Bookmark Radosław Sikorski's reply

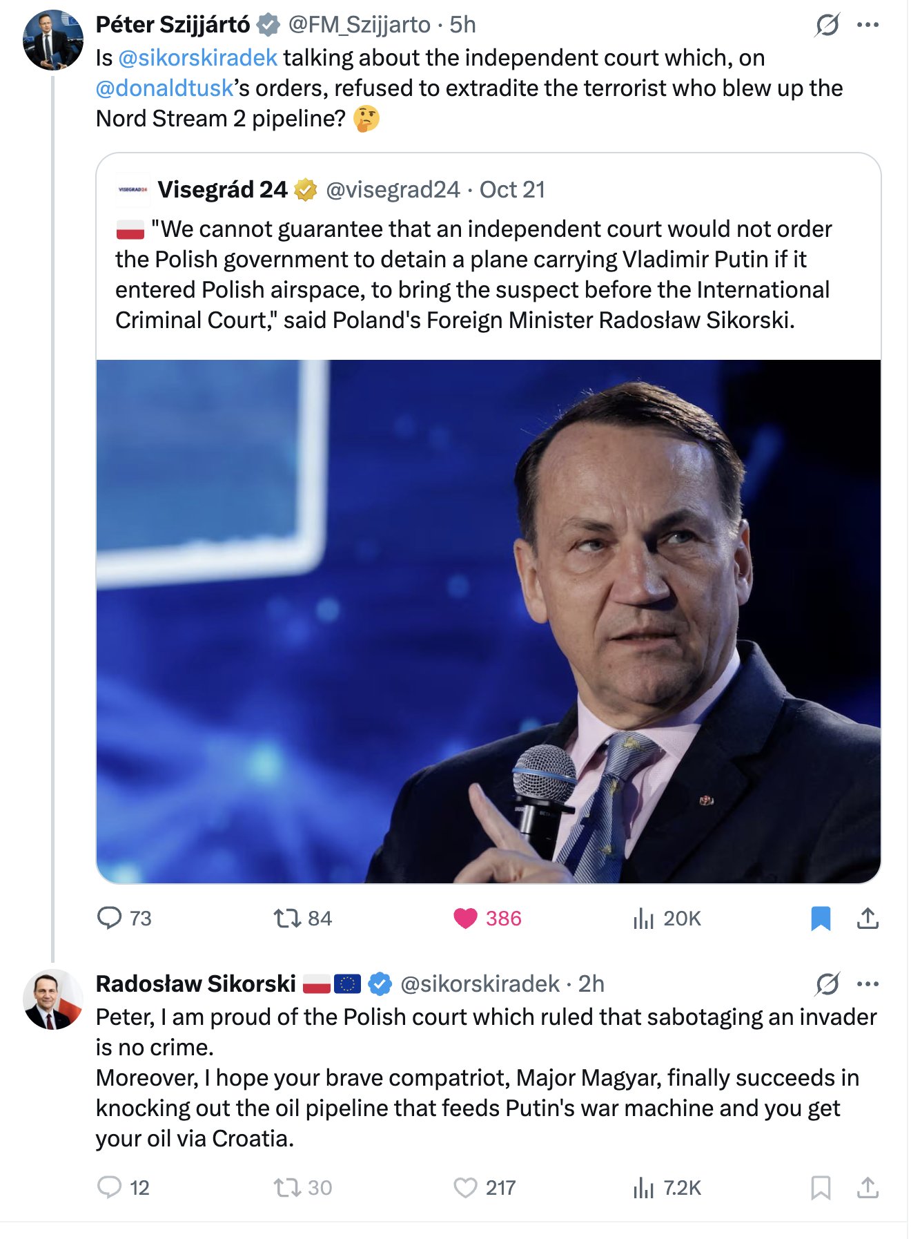(820, 1187)
